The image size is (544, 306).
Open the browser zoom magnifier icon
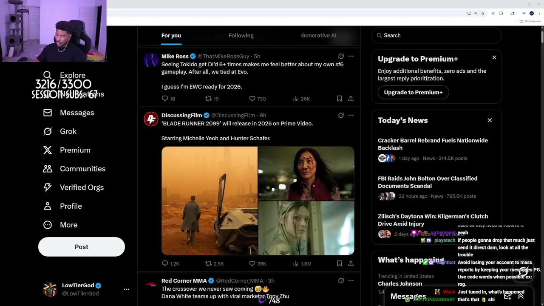tap(476, 14)
